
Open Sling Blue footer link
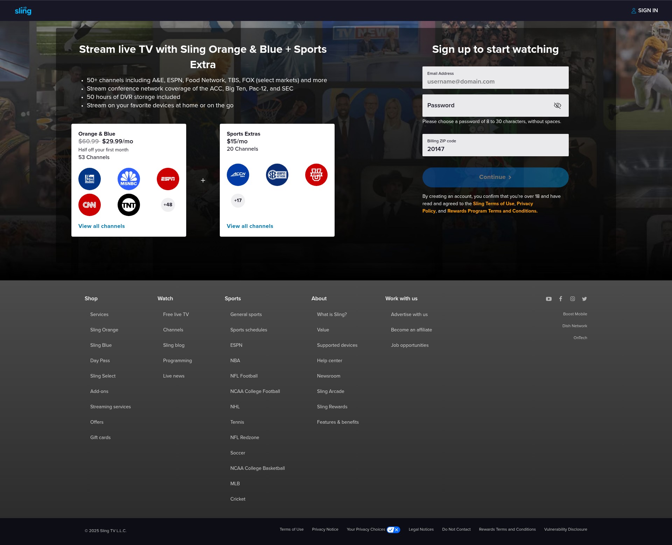pyautogui.click(x=101, y=345)
